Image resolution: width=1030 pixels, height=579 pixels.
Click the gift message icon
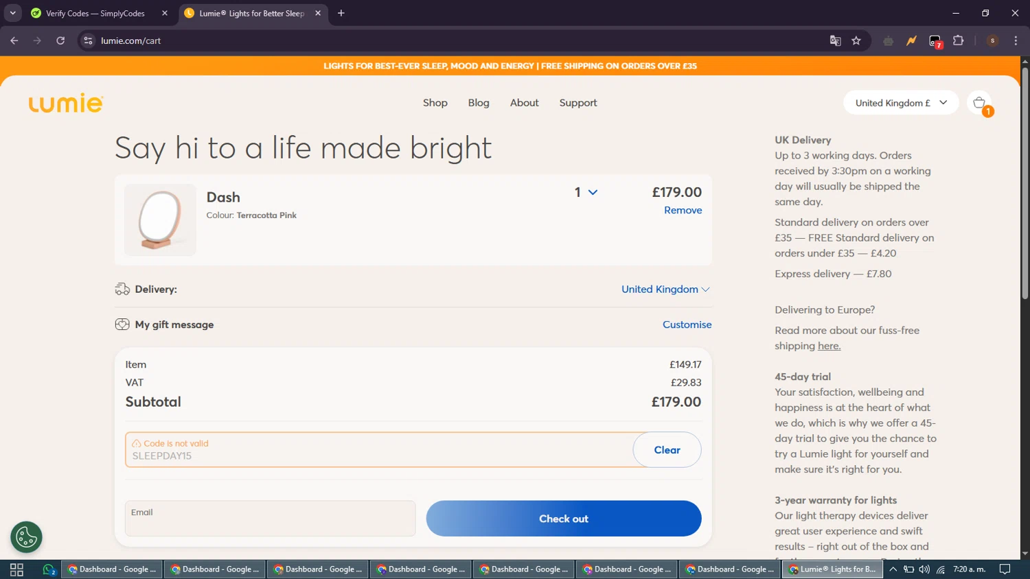pyautogui.click(x=122, y=324)
